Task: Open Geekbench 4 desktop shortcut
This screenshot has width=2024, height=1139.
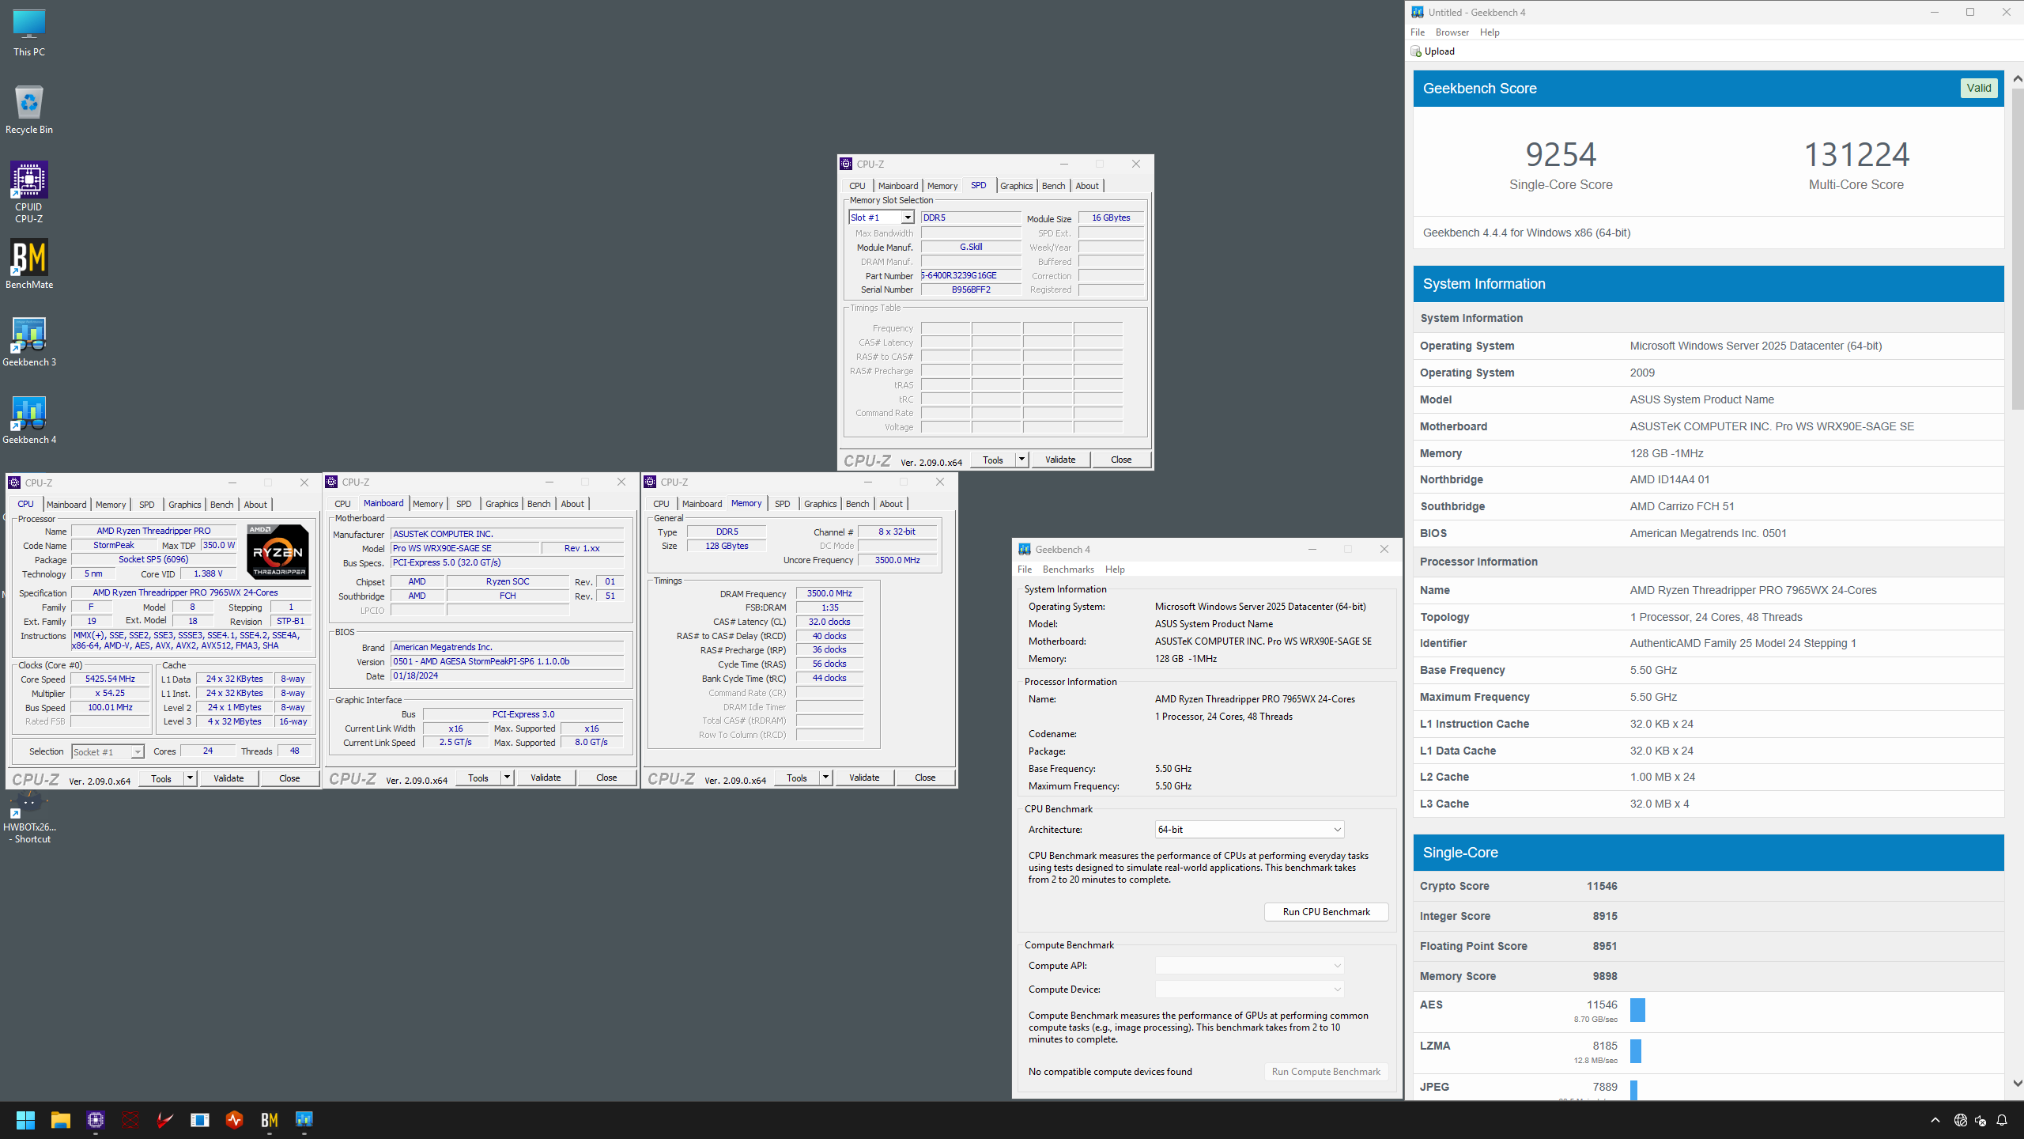Action: 29,419
